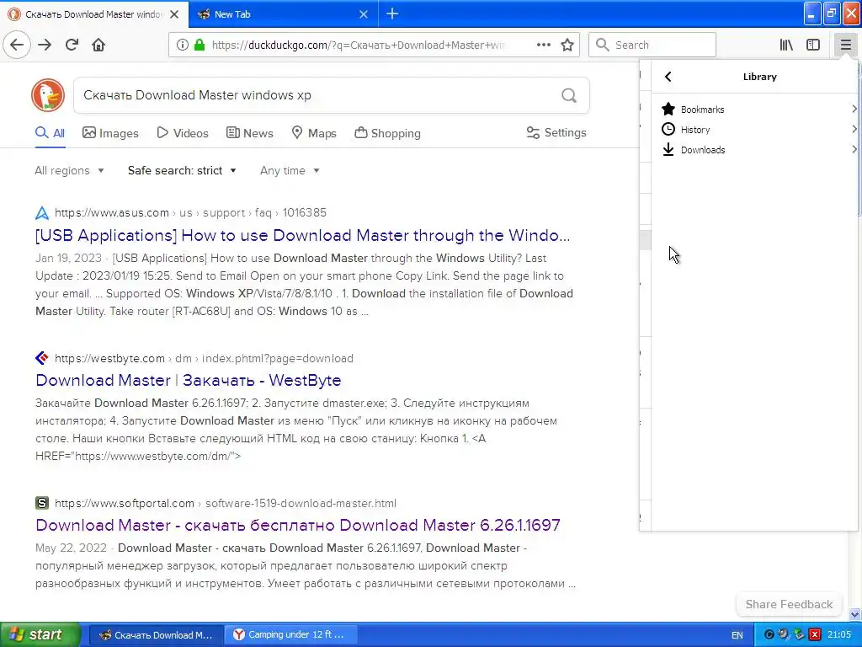The width and height of the screenshot is (862, 647).
Task: Click the WestByte favicon beside result
Action: point(42,358)
